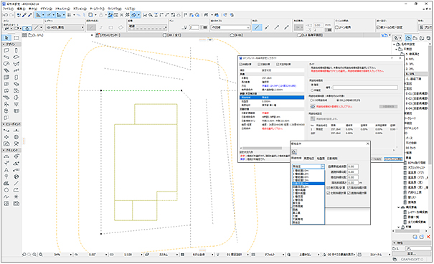434x264 pixels.
Task: Switch to the 高度地区 tab
Action: [309, 159]
